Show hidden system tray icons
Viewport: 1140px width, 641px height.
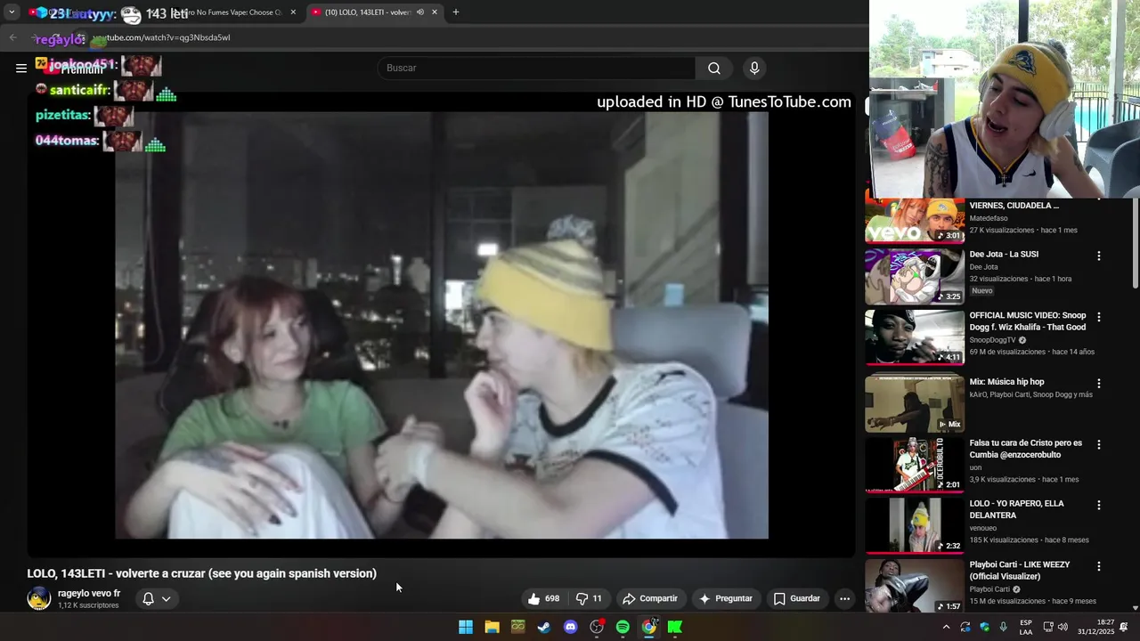946,627
